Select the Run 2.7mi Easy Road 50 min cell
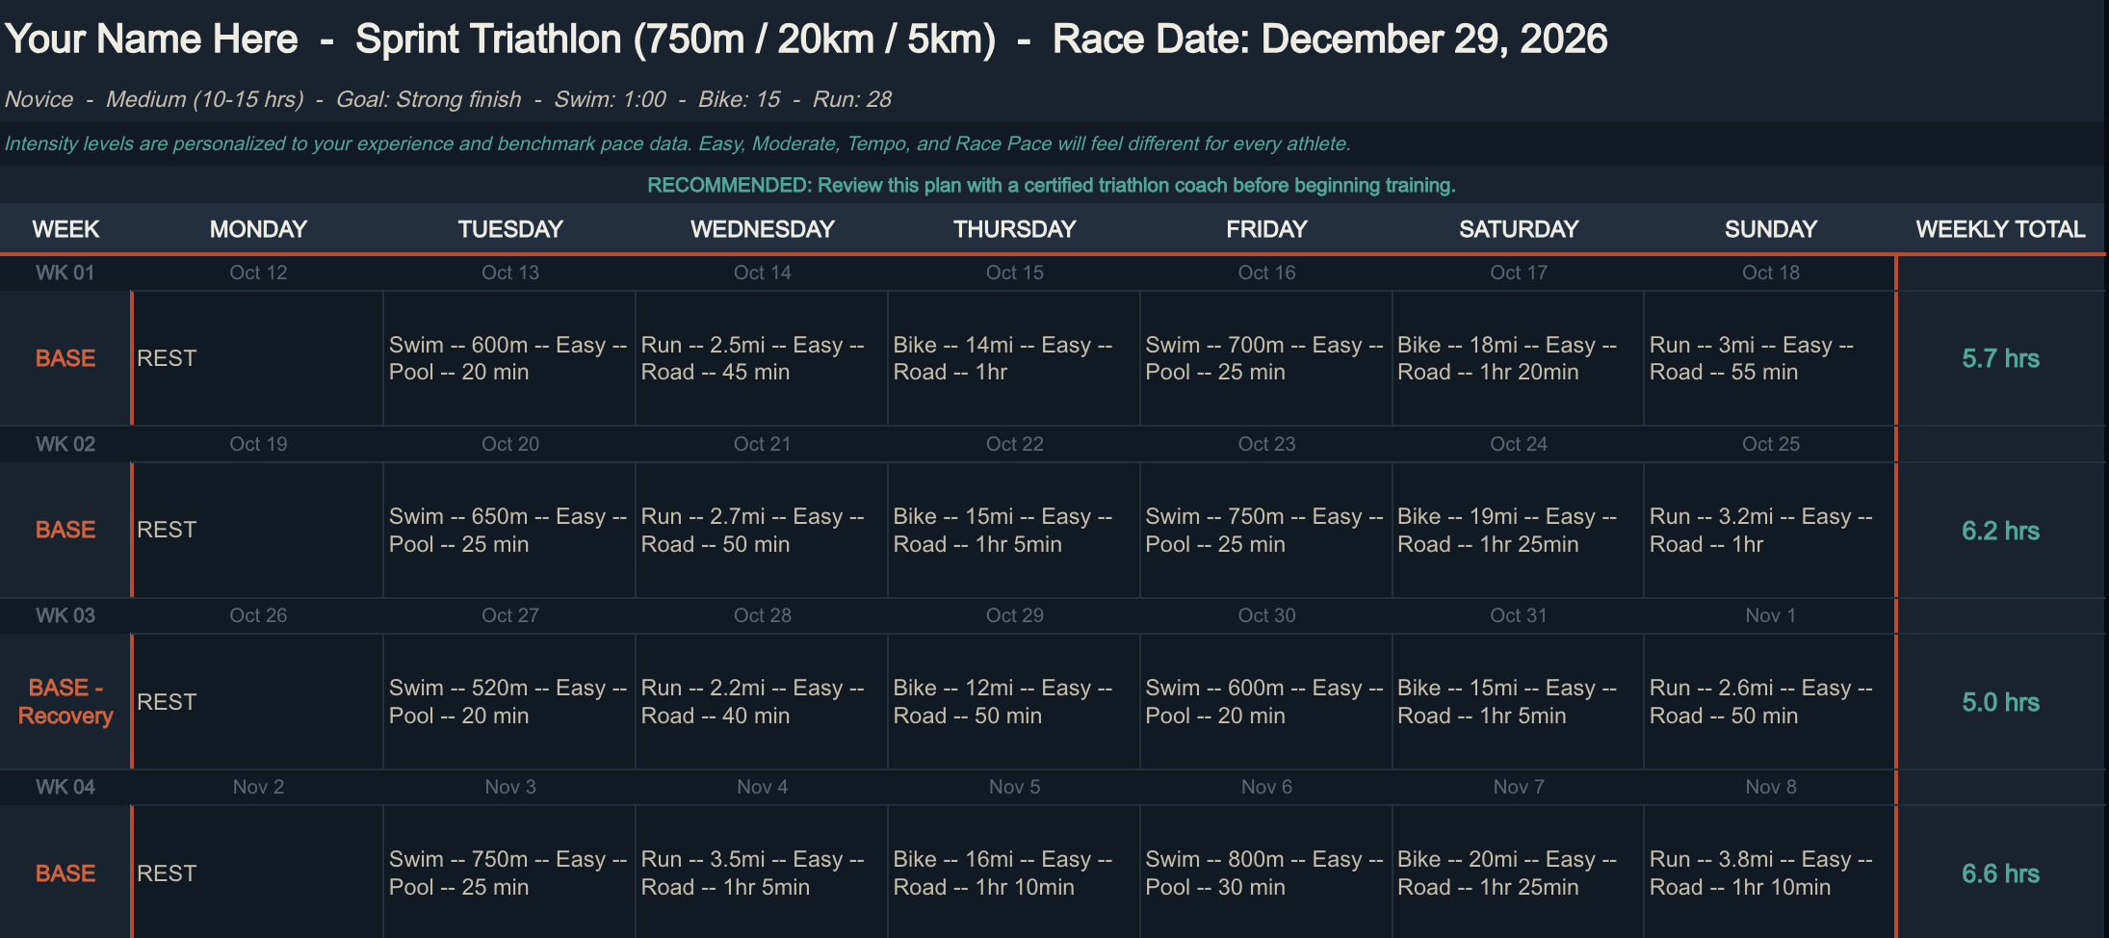2109x938 pixels. (761, 530)
